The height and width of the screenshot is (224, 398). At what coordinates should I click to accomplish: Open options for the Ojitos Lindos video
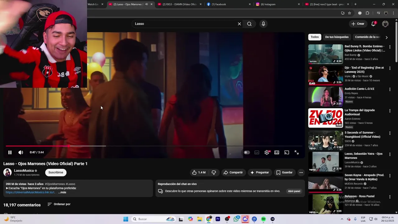pyautogui.click(x=390, y=47)
